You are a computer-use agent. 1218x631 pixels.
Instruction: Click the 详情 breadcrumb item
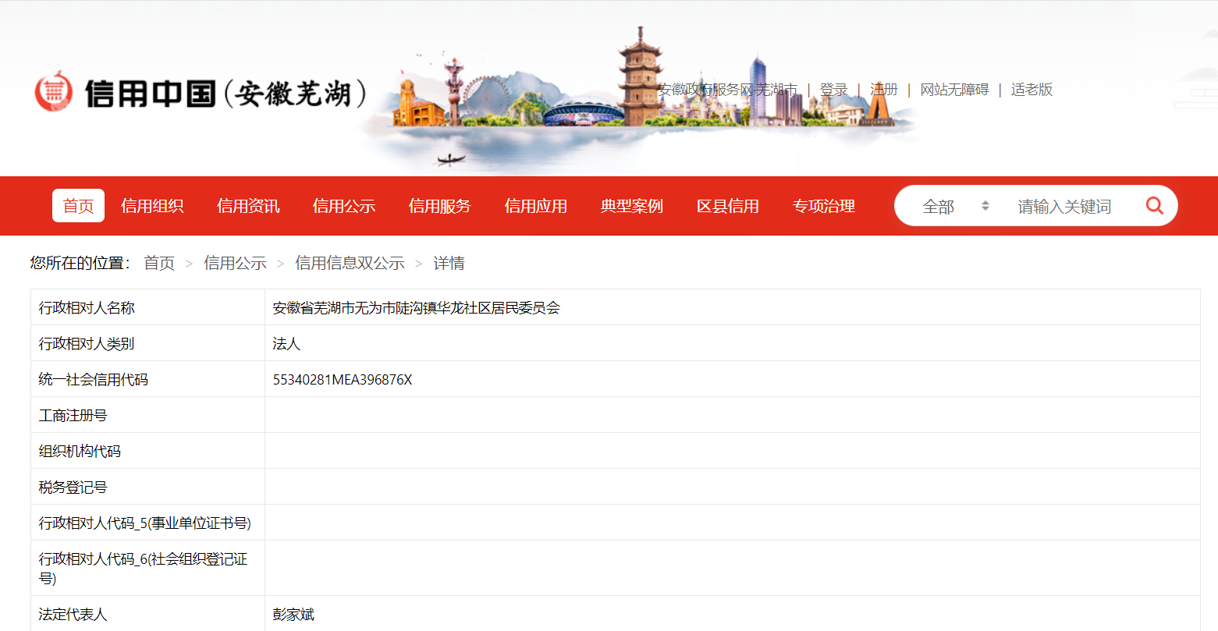449,263
